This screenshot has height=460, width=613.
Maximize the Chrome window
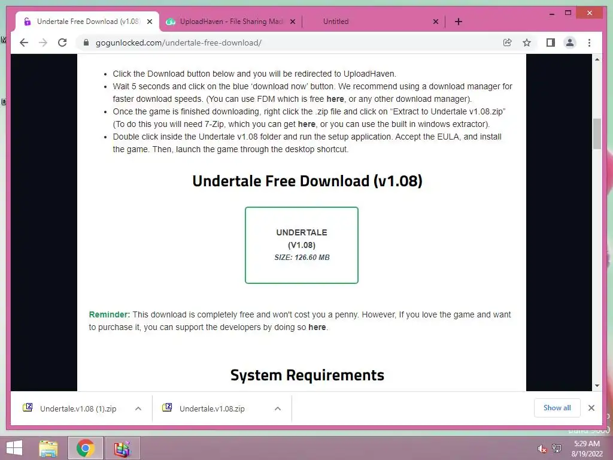pos(568,13)
